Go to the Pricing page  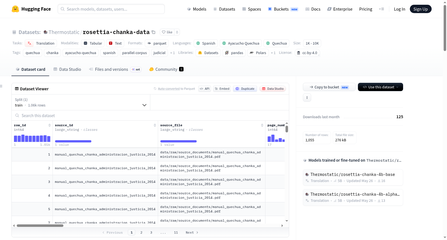click(366, 9)
